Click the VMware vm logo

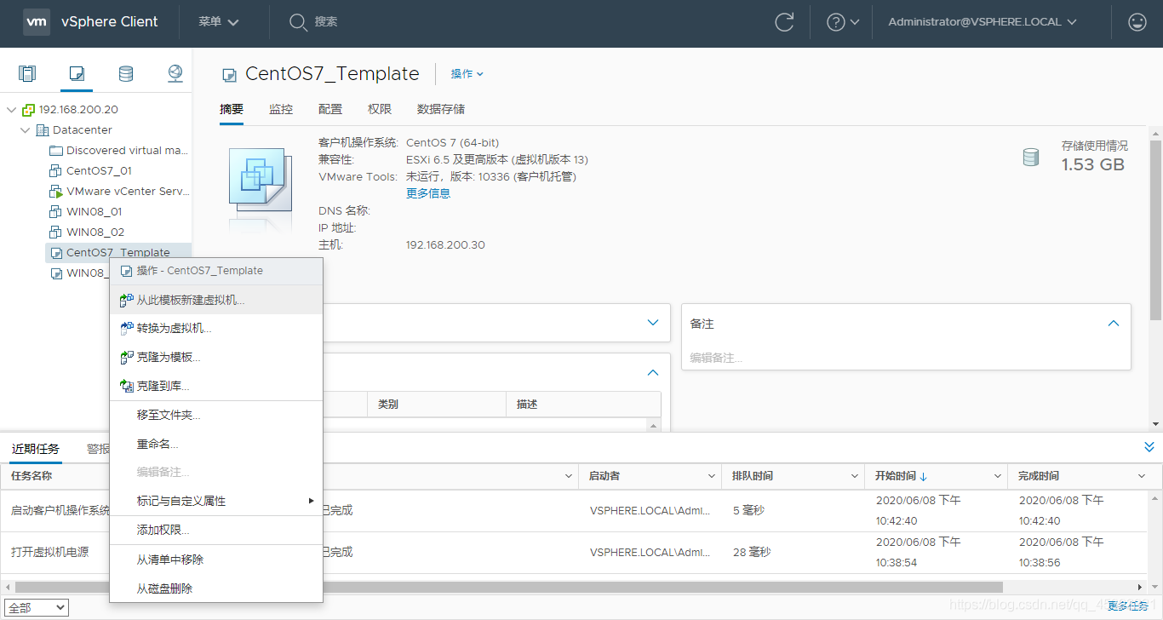tap(37, 22)
